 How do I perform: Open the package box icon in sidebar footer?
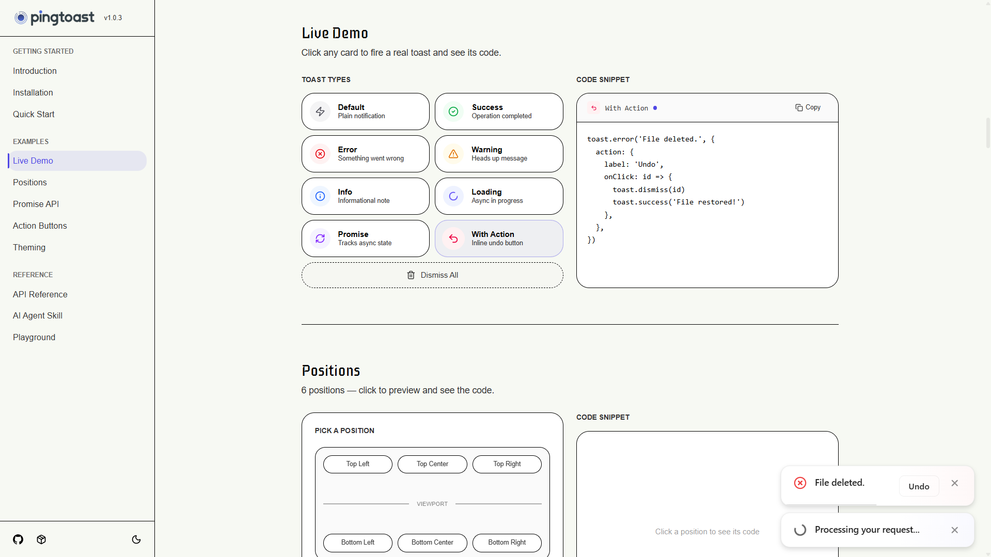click(41, 539)
